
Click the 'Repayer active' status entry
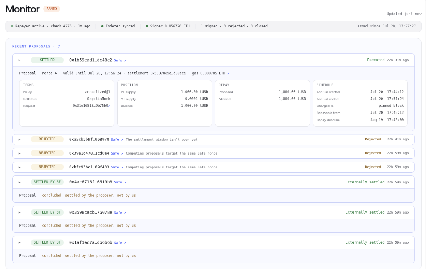coord(51,26)
